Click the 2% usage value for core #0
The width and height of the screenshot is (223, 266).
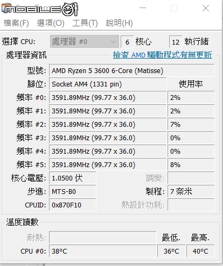point(191,97)
